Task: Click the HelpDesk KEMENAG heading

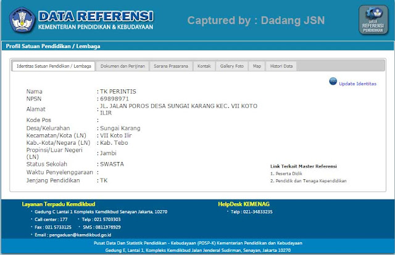Action: pos(244,204)
